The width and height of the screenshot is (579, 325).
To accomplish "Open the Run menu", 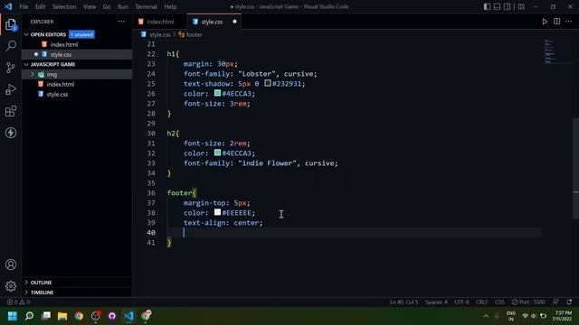I will point(123,6).
